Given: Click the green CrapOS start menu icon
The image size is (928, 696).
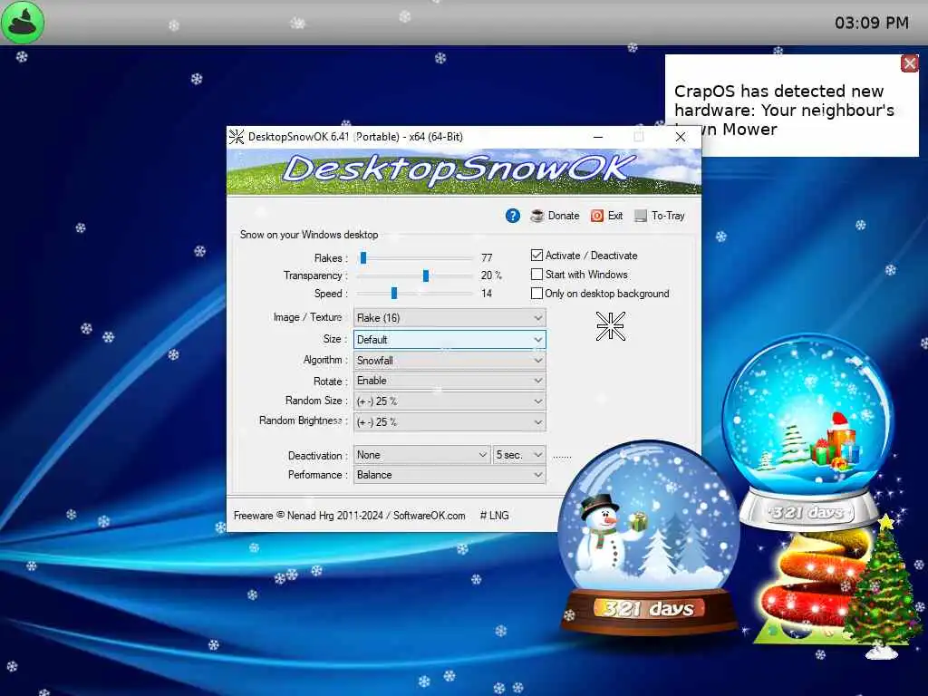Looking at the screenshot, I should (x=23, y=23).
